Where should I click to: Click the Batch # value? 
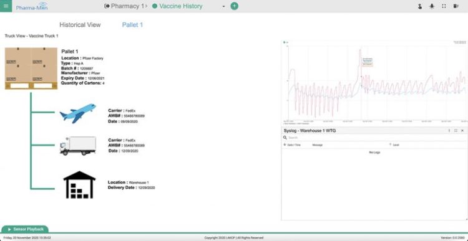pyautogui.click(x=87, y=69)
